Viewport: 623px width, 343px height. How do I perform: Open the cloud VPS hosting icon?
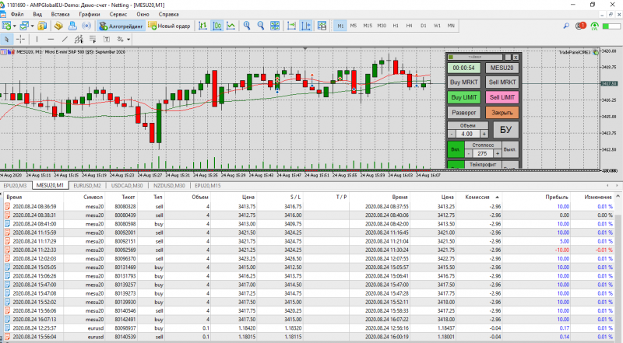[72, 26]
